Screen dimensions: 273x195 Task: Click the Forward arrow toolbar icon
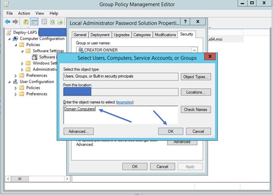pyautogui.click(x=15, y=22)
